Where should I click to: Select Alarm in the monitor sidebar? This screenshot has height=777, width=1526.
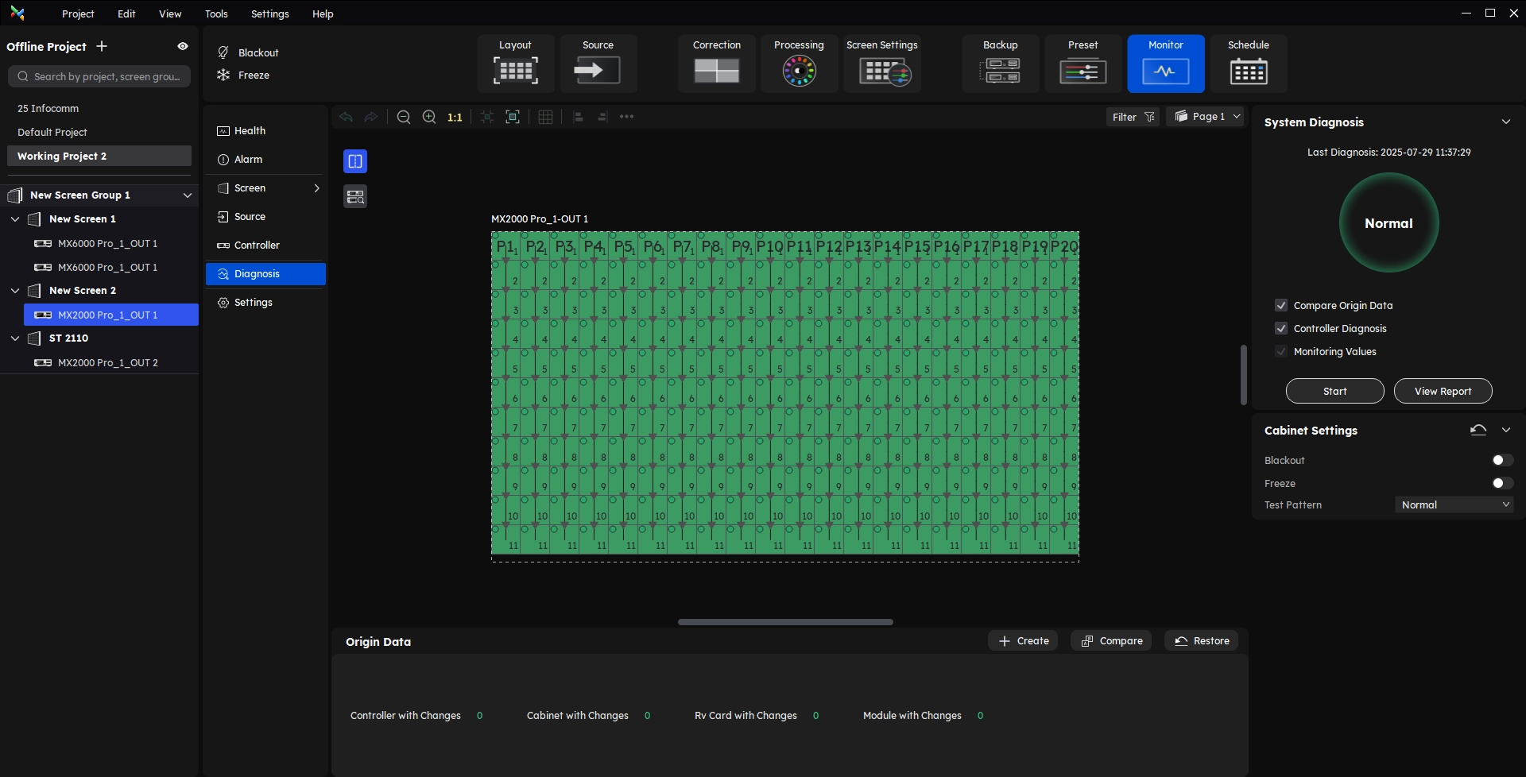(248, 160)
